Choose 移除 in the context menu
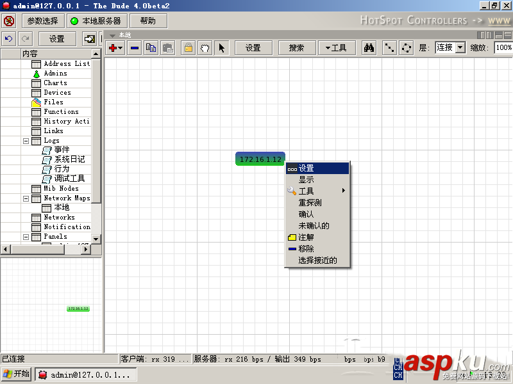The height and width of the screenshot is (384, 513). pyautogui.click(x=317, y=249)
